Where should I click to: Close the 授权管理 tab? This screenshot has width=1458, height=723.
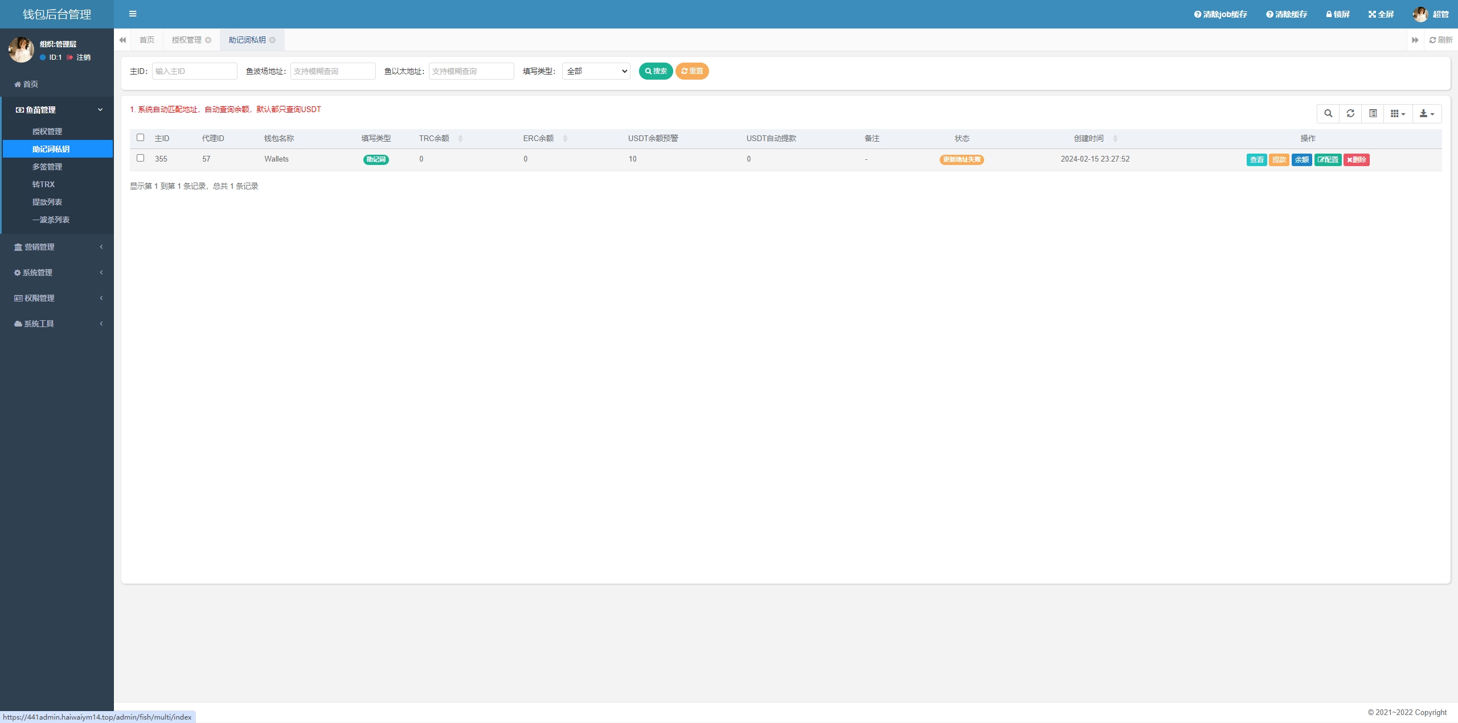[208, 40]
